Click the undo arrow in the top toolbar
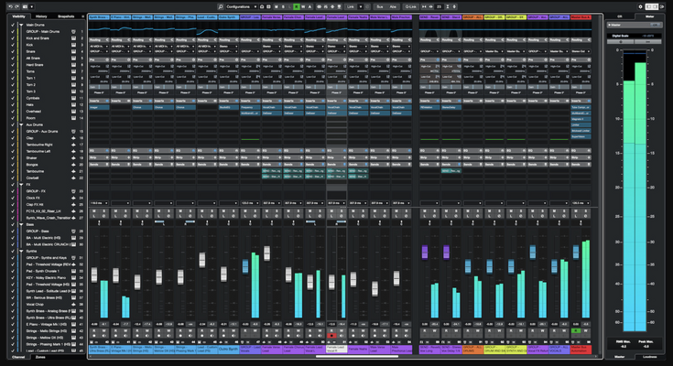The height and width of the screenshot is (366, 673). pyautogui.click(x=10, y=7)
